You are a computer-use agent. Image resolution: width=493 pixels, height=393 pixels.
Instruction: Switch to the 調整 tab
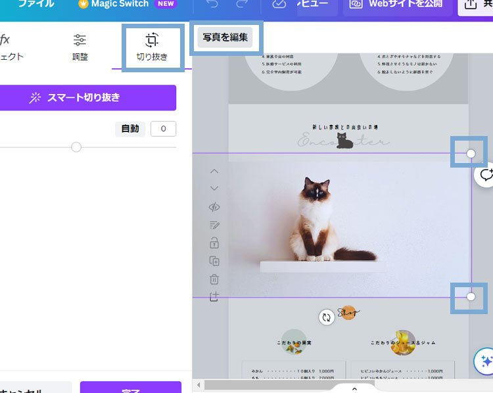(x=80, y=48)
